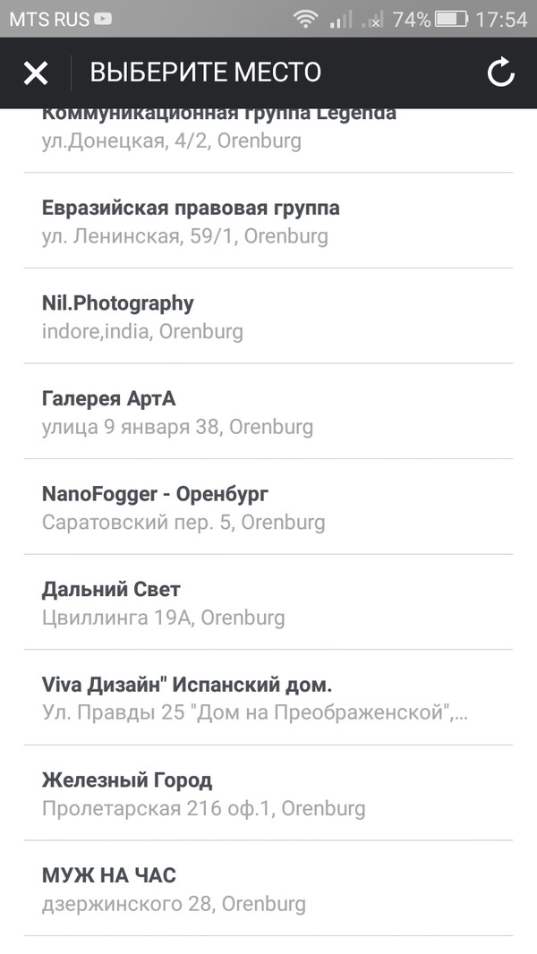Tap the battery indicator in status bar
This screenshot has width=537, height=954.
(x=453, y=17)
